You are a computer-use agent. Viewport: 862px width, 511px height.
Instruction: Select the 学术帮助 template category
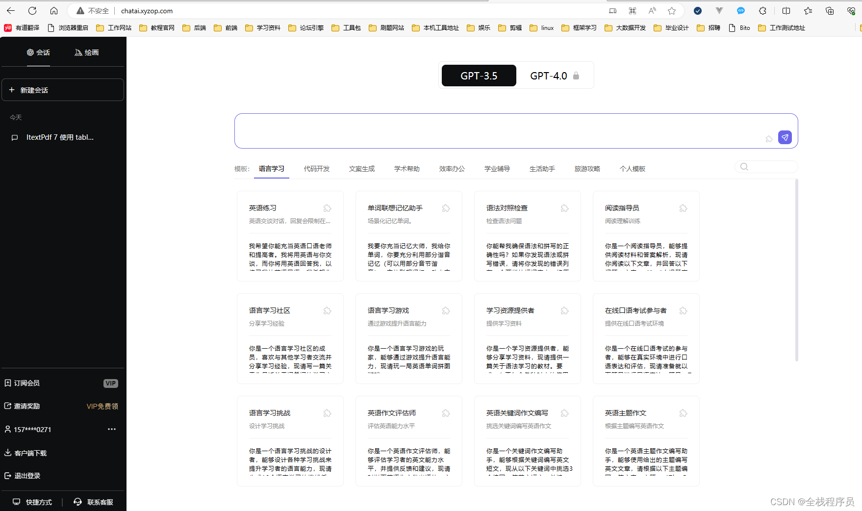point(407,169)
